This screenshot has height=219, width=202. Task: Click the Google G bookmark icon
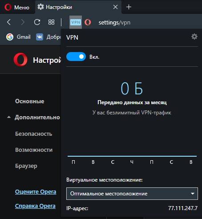pyautogui.click(x=10, y=37)
